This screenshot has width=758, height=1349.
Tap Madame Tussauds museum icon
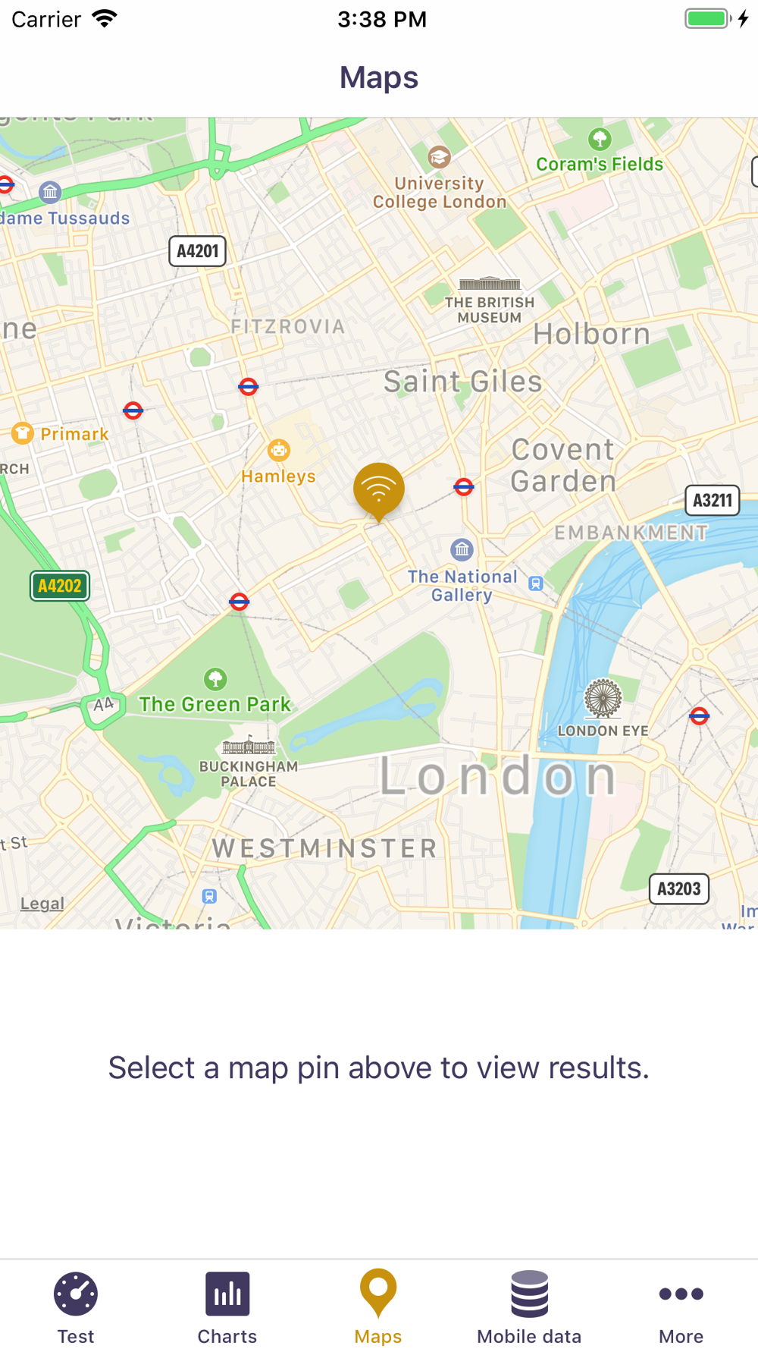coord(50,192)
